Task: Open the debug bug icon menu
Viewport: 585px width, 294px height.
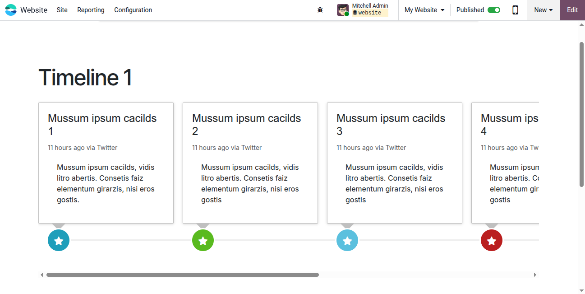Action: [320, 10]
